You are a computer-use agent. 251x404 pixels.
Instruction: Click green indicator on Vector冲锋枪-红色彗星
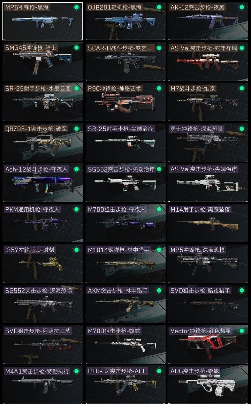pos(242,331)
